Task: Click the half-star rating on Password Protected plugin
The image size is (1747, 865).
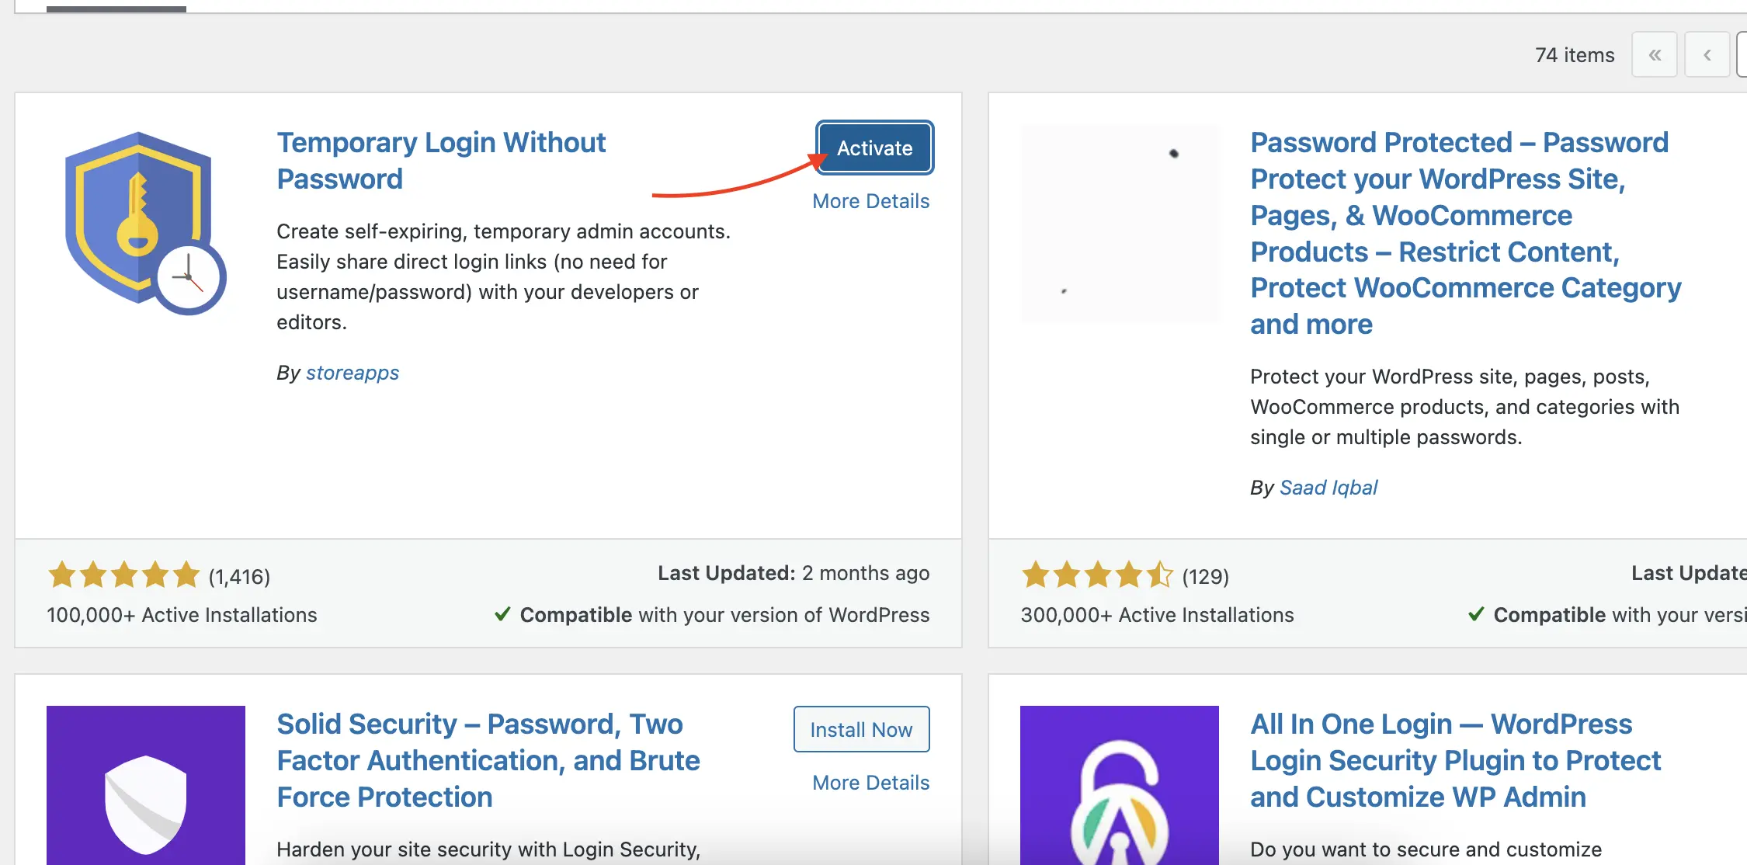Action: tap(1162, 575)
